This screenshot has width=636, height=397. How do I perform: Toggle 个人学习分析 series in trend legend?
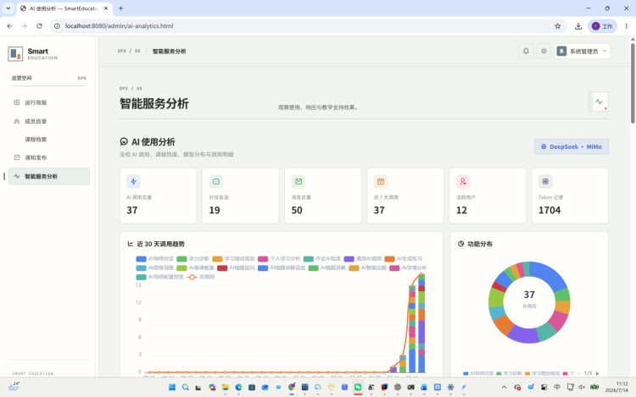pos(279,258)
